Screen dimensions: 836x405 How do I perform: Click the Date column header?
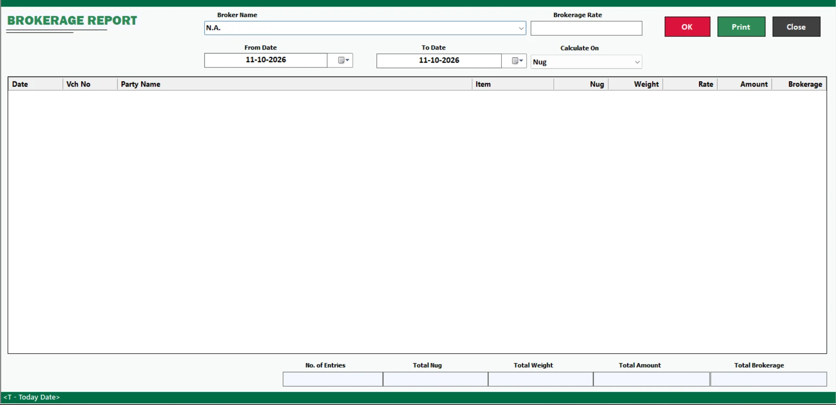click(x=35, y=84)
